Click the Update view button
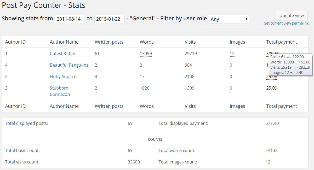 coord(292,15)
